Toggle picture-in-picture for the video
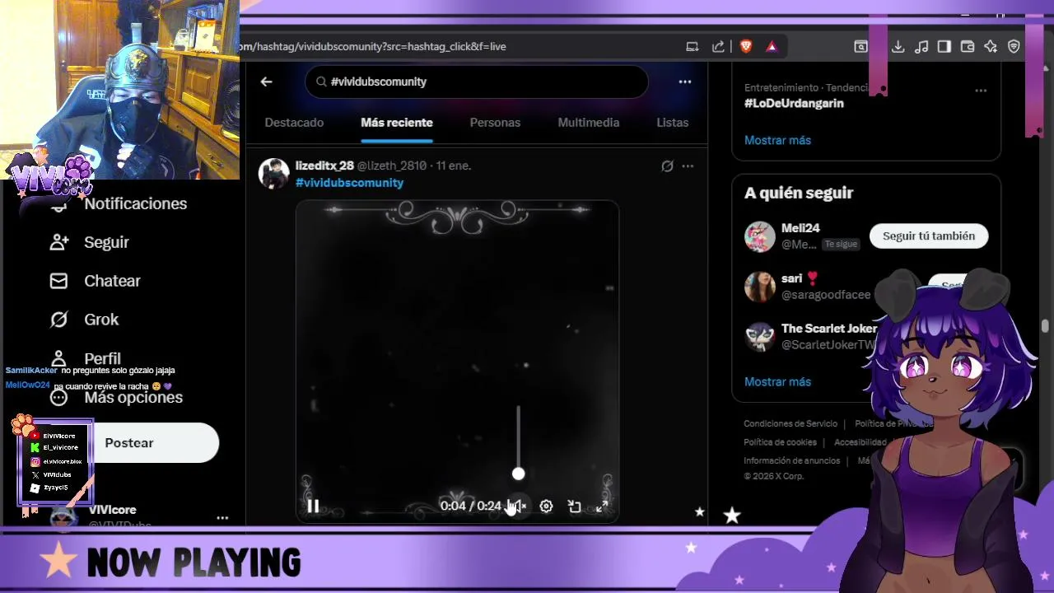The image size is (1054, 593). click(574, 506)
